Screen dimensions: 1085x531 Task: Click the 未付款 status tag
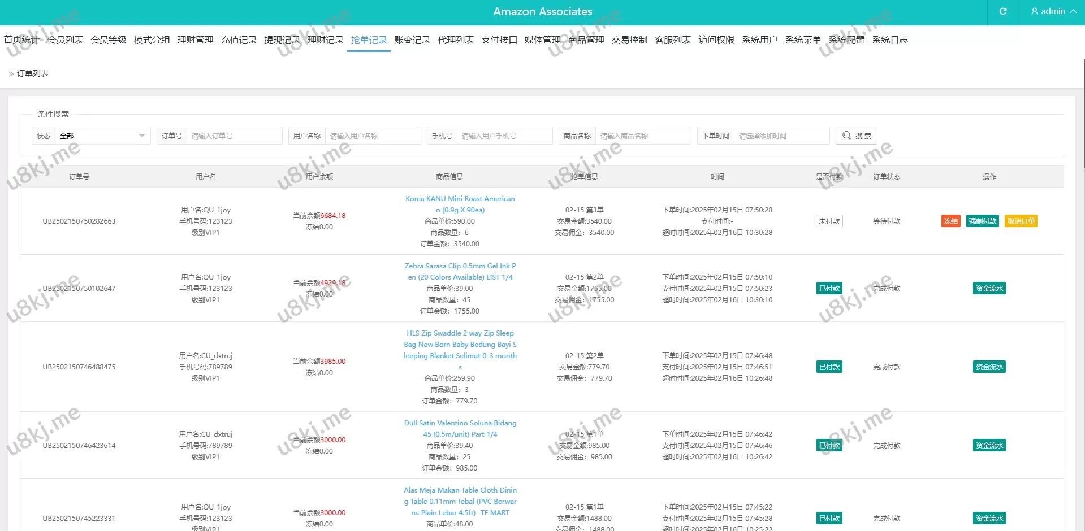tap(829, 221)
